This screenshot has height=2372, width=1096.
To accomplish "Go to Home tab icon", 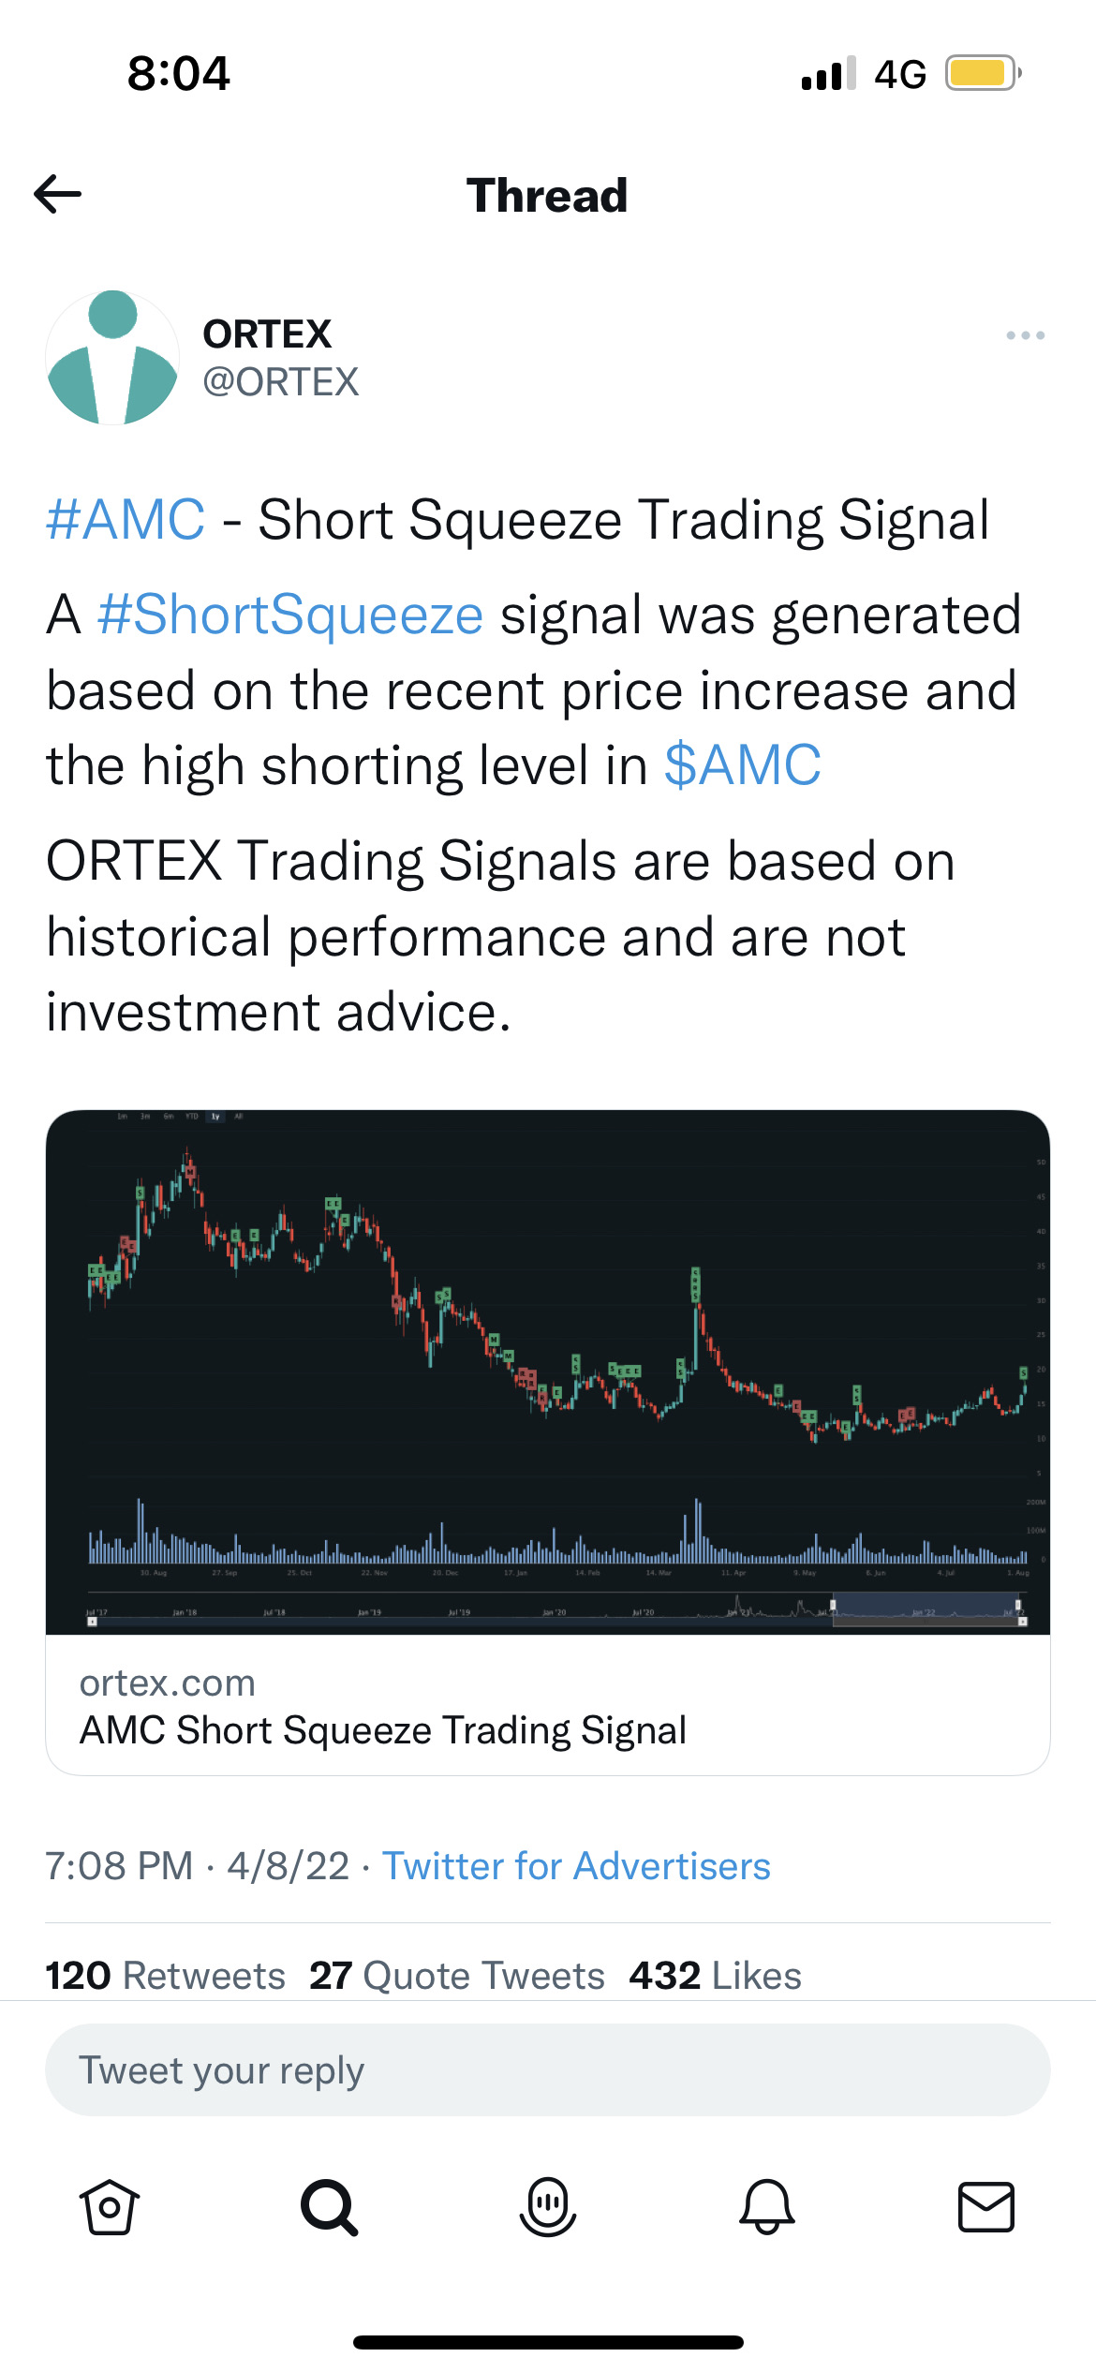I will coord(110,2207).
